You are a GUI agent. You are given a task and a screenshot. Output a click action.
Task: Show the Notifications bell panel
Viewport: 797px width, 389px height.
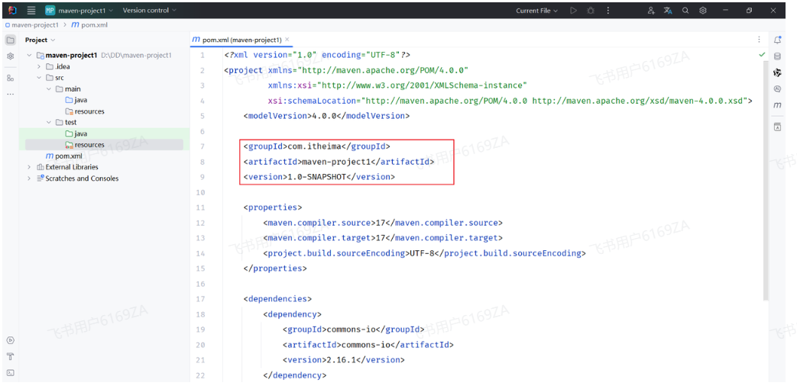tap(777, 40)
